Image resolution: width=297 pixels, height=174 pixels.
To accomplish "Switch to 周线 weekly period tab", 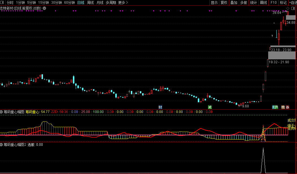I will [x=90, y=3].
